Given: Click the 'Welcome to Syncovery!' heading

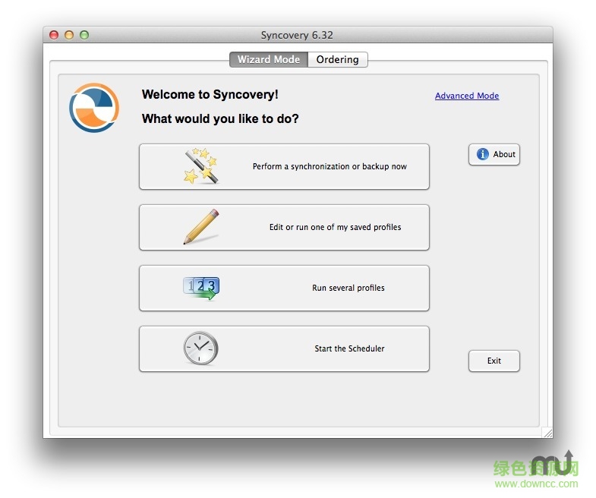Looking at the screenshot, I should point(210,94).
